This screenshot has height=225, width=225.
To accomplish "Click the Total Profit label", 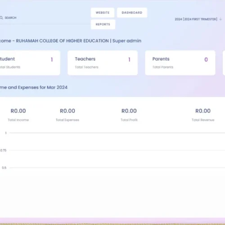I will pos(129,120).
